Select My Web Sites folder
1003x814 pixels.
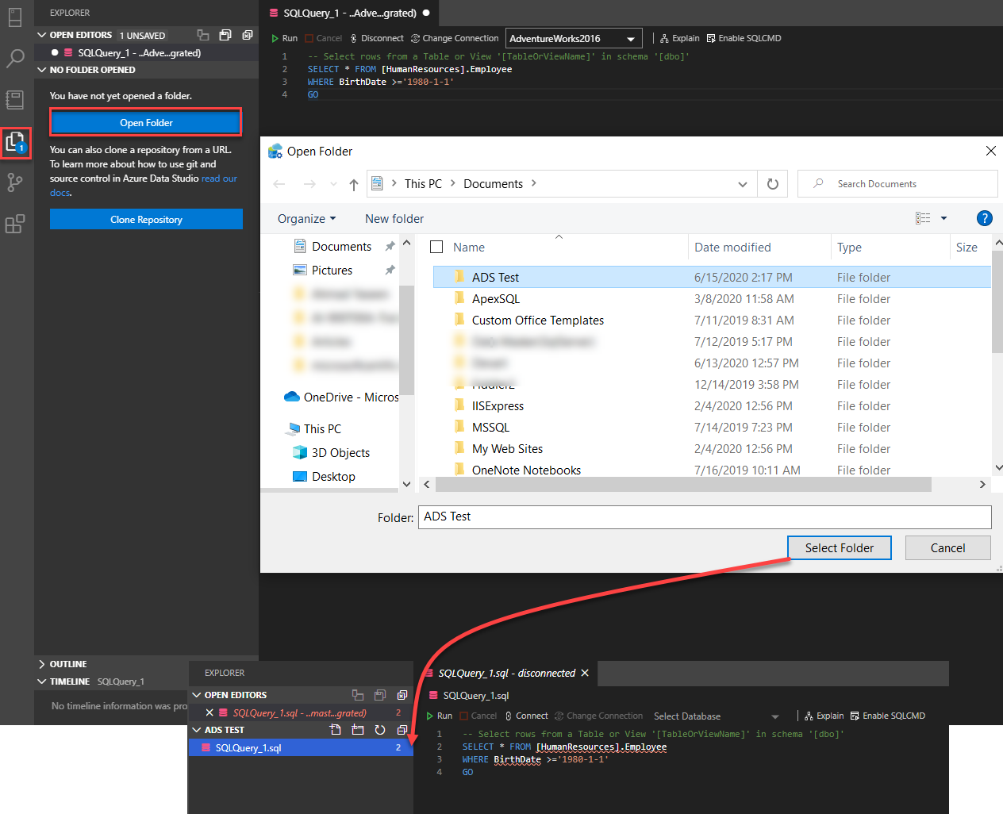tap(712, 448)
